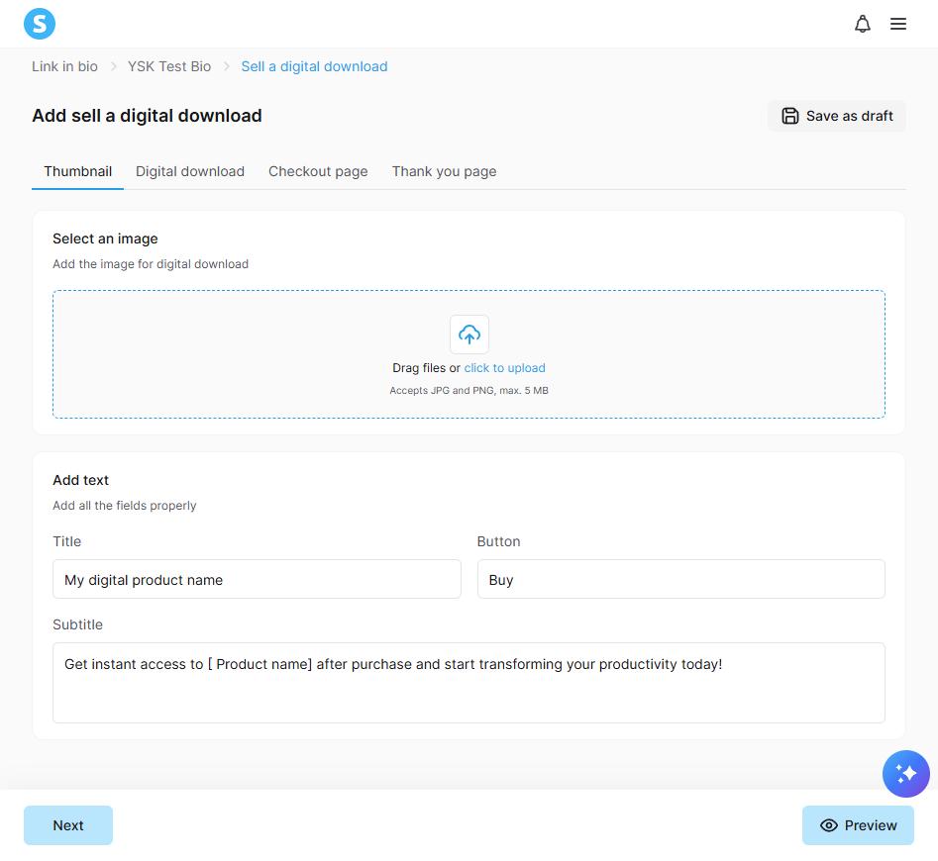Click the 'Add text' section heading
Image resolution: width=938 pixels, height=861 pixels.
[81, 480]
